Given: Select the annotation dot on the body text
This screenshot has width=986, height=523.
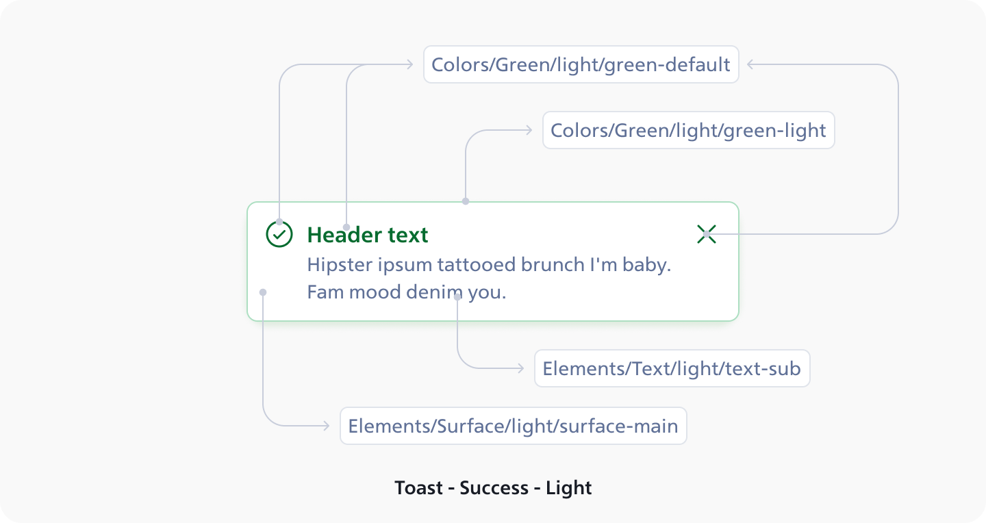Looking at the screenshot, I should pos(457,296).
